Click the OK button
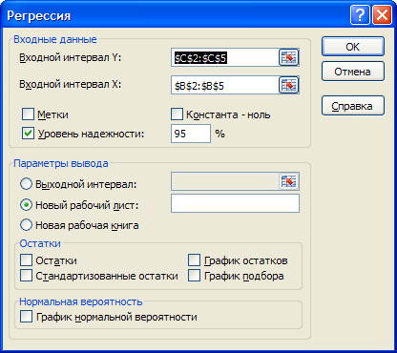 pos(353,47)
